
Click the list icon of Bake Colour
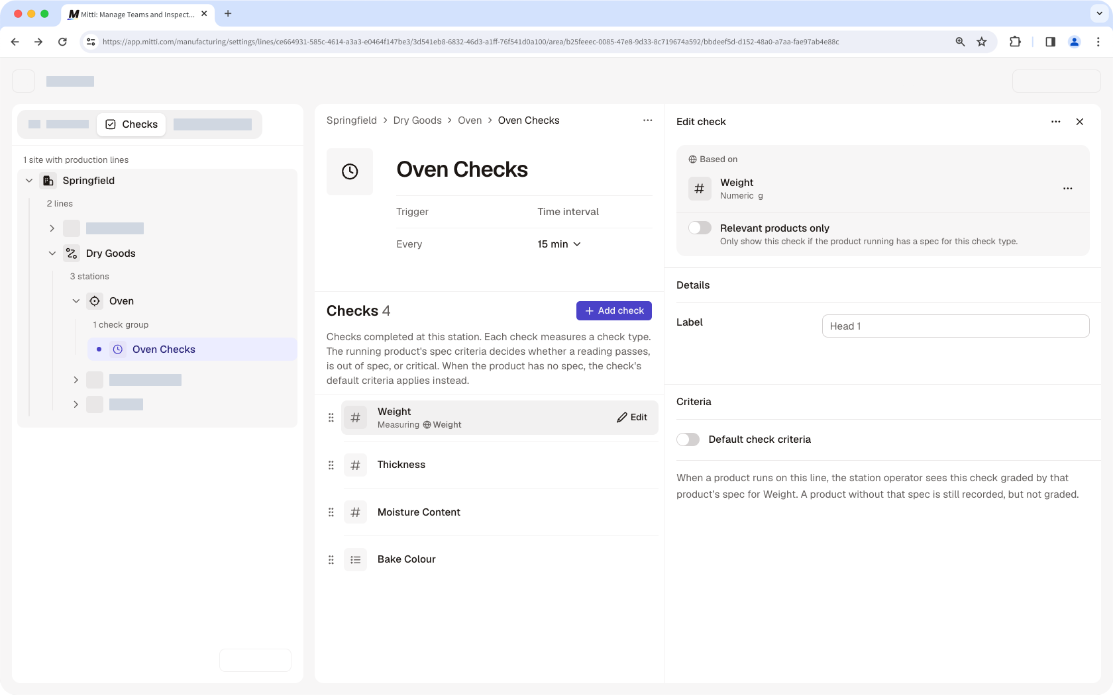pos(355,560)
